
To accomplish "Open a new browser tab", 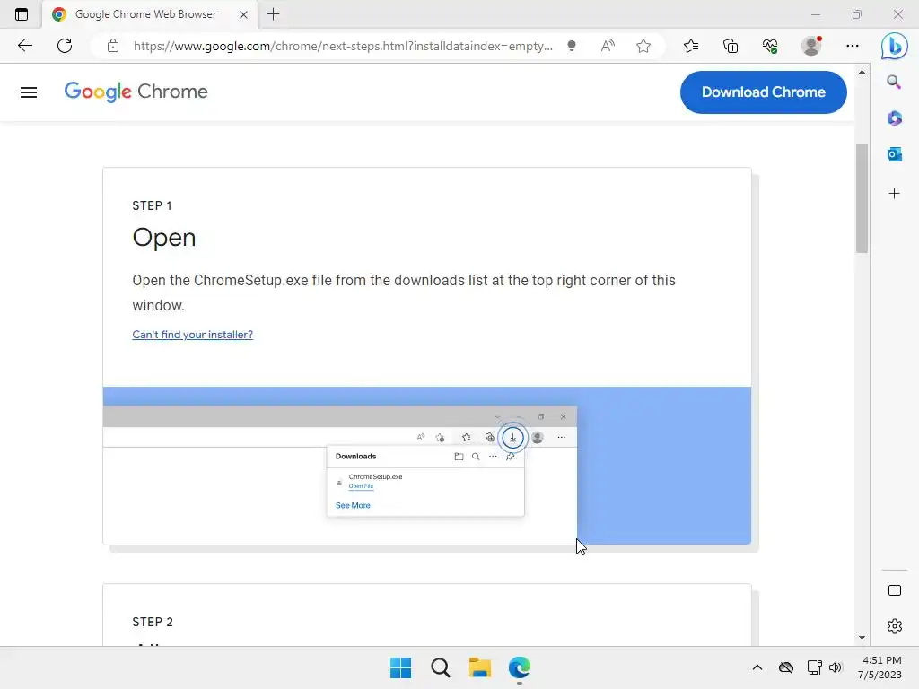I will point(273,14).
